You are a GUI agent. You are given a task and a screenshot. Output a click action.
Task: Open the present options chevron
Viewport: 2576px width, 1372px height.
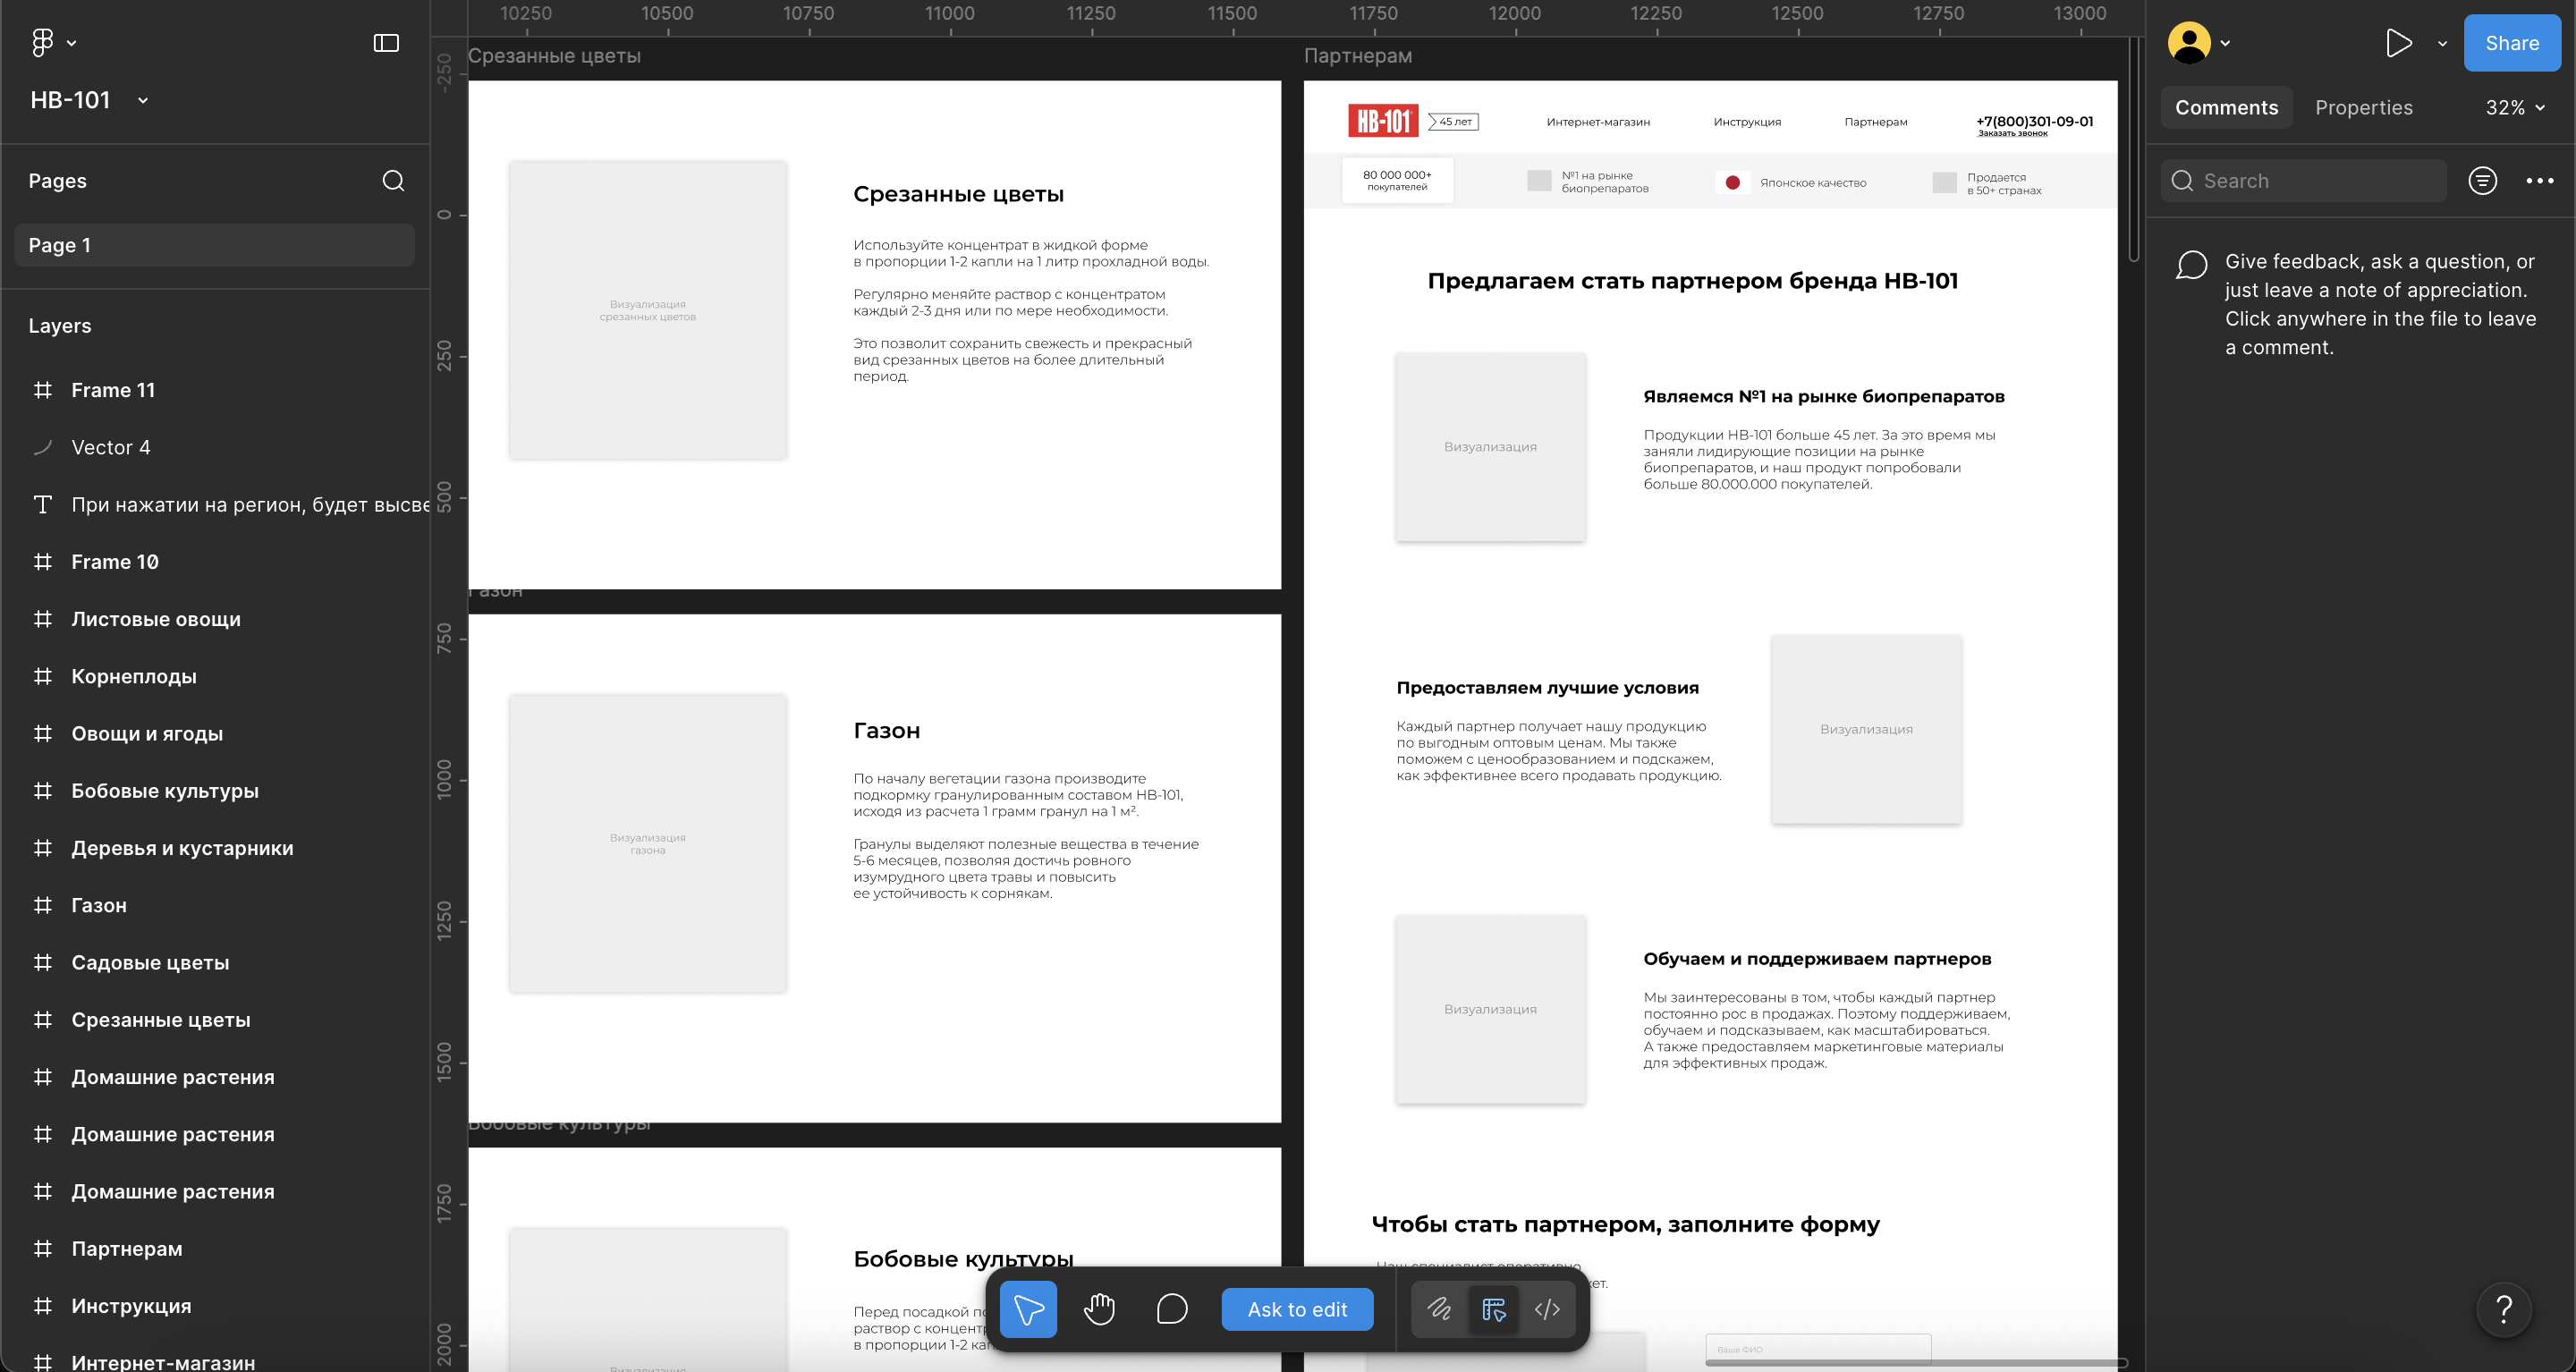point(2442,43)
